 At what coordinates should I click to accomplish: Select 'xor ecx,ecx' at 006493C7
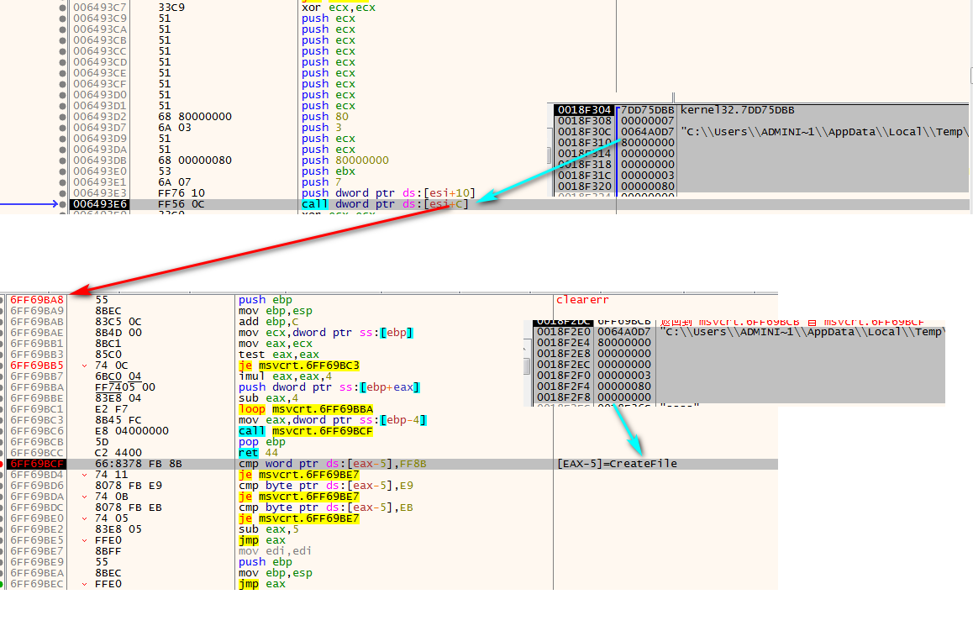[x=338, y=8]
